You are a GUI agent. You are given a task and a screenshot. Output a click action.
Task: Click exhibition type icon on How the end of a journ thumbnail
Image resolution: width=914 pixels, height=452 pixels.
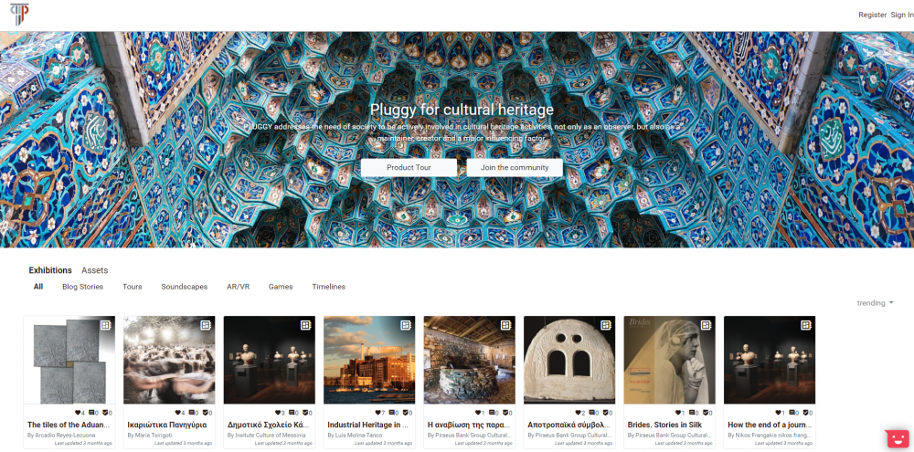pyautogui.click(x=806, y=325)
